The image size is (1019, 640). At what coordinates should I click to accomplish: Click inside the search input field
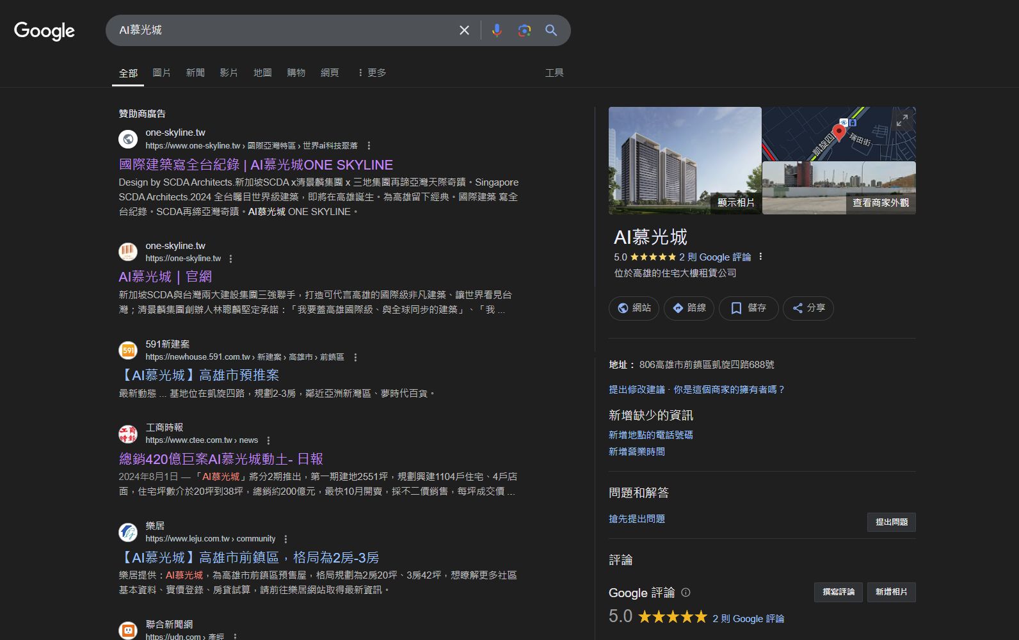coord(282,30)
